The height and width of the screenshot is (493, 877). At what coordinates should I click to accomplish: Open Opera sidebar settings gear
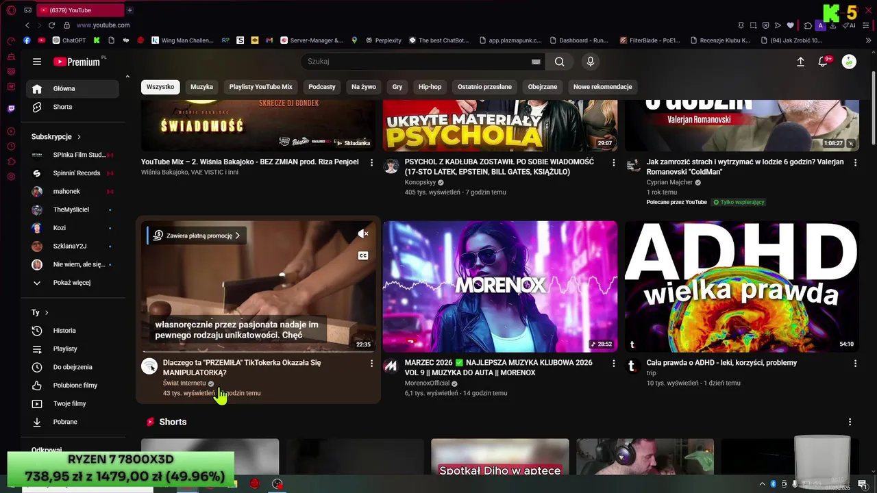pos(11,177)
